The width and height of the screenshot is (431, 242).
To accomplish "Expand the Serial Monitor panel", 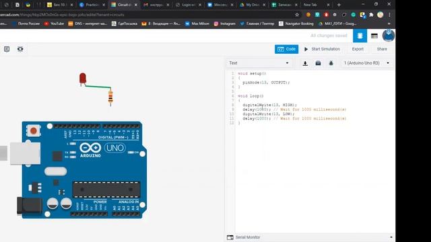I will [244, 237].
